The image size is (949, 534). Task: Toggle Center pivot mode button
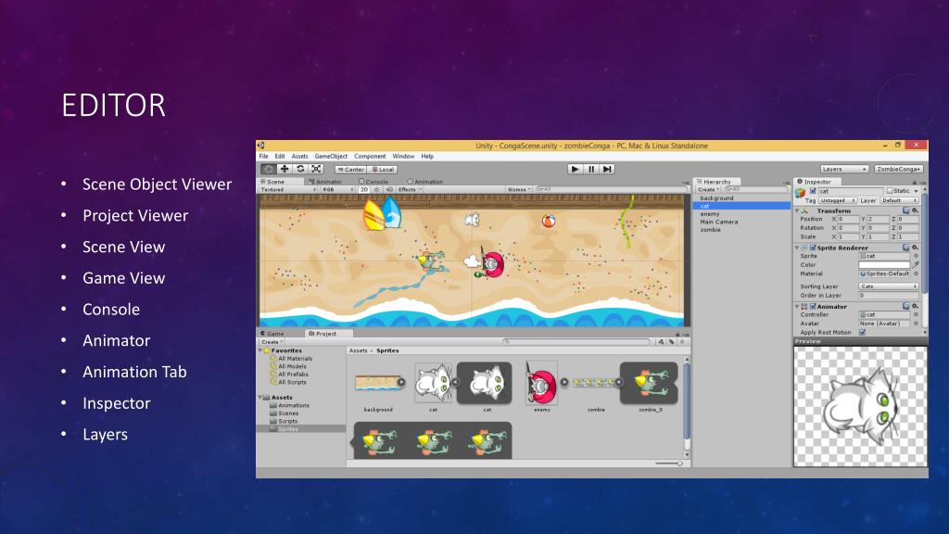tap(350, 170)
